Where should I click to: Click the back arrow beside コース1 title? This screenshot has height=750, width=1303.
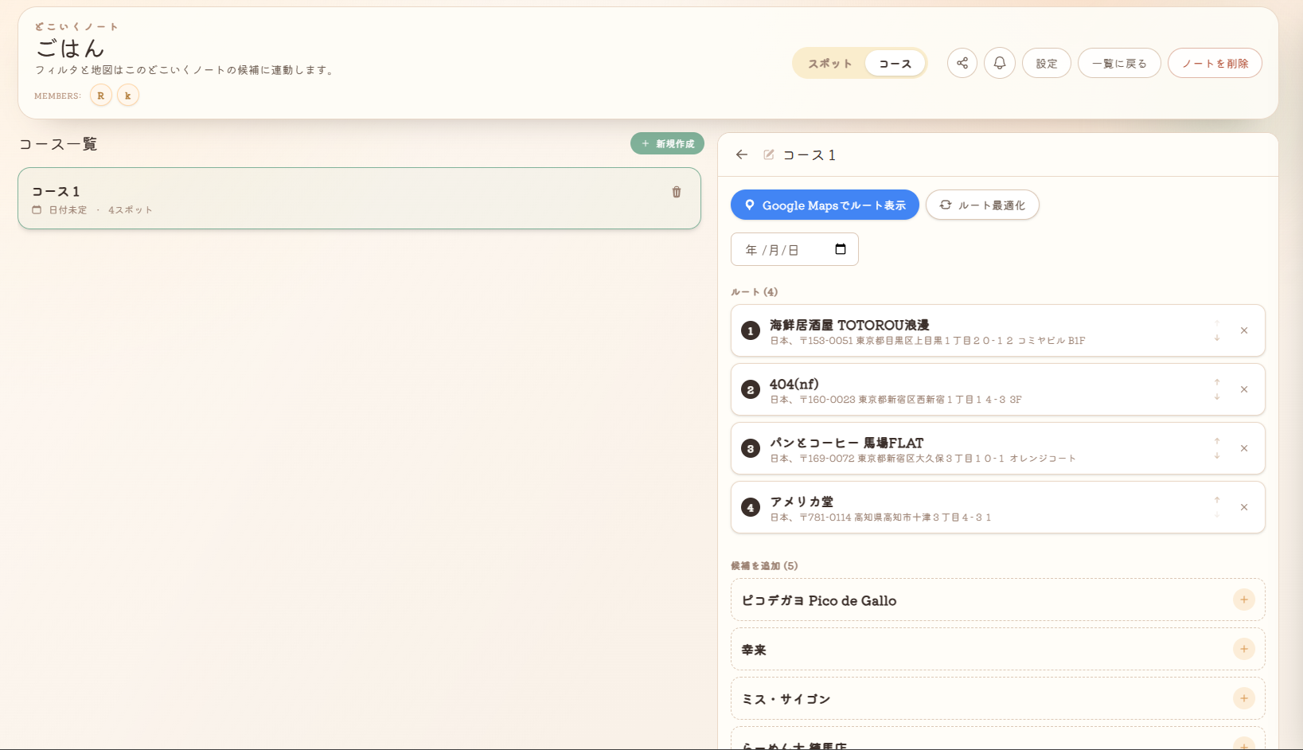point(742,154)
